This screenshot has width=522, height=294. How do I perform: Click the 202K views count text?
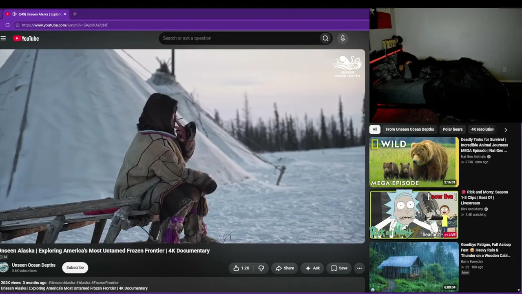tap(11, 283)
